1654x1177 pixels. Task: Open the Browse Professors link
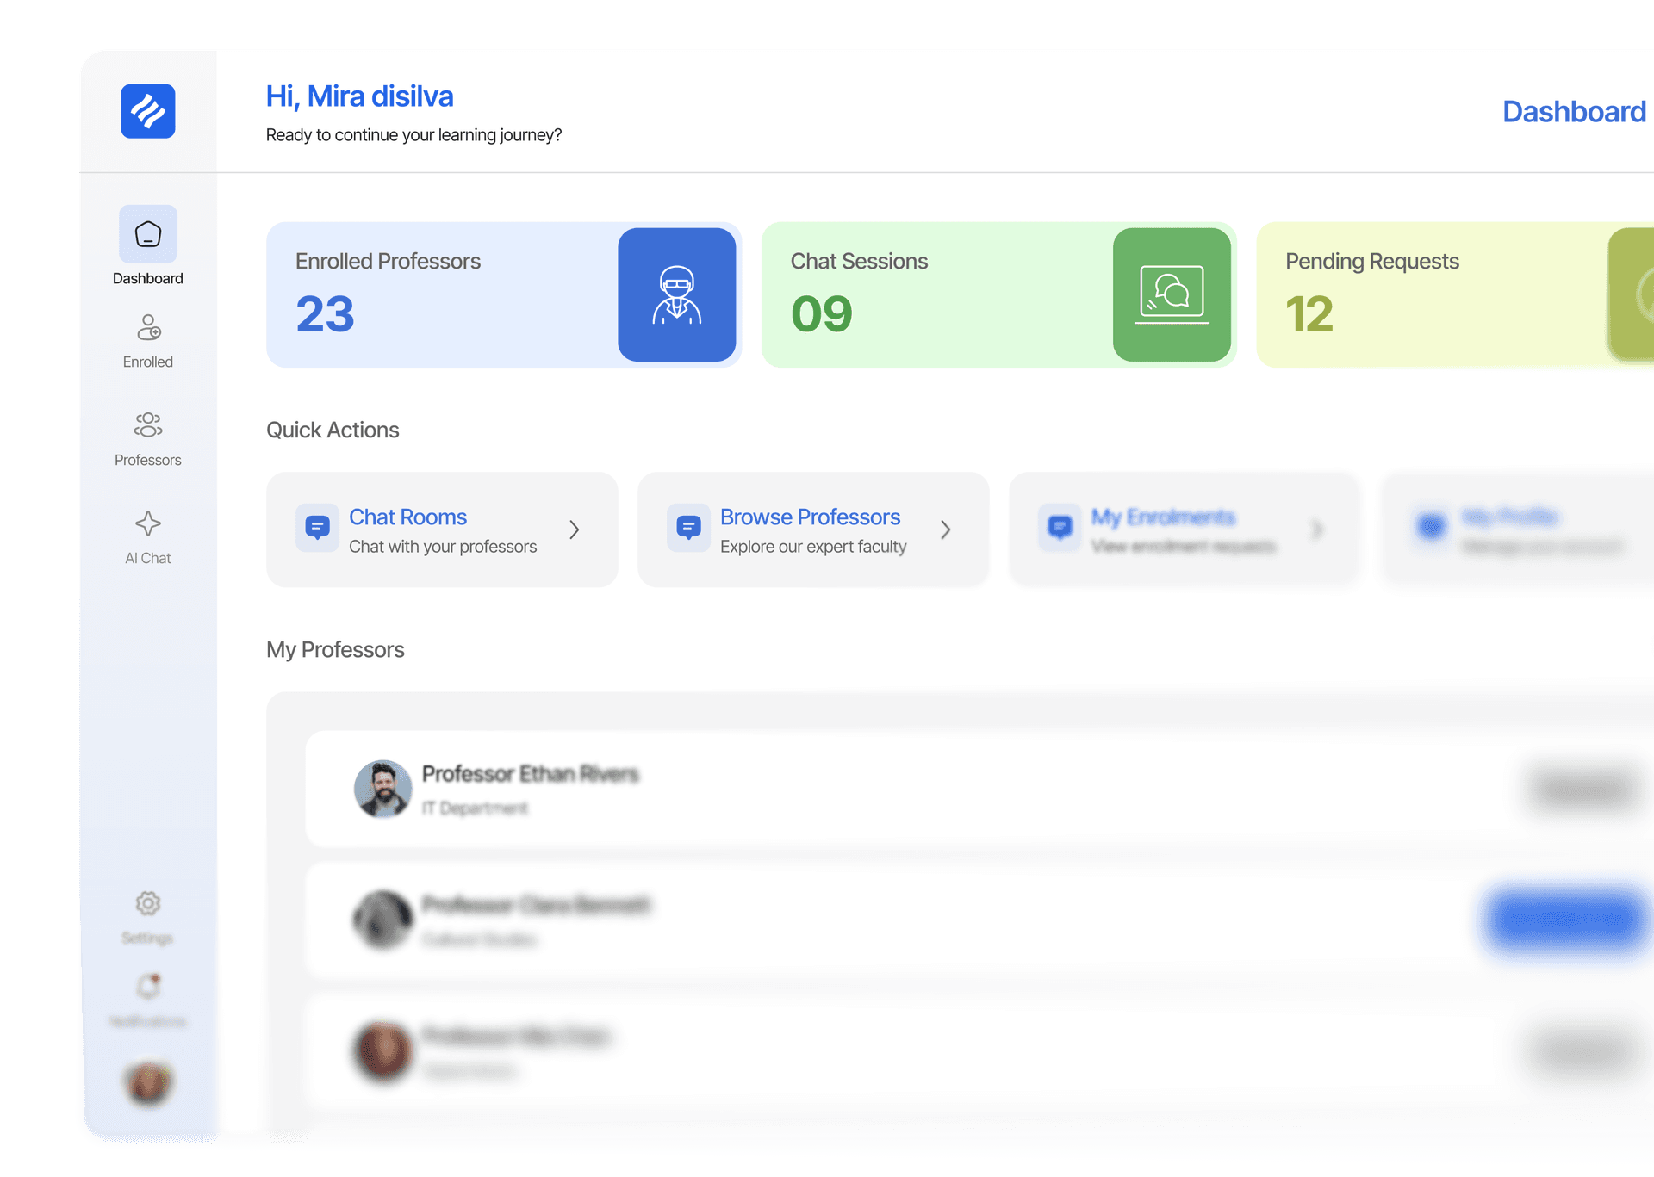(810, 517)
